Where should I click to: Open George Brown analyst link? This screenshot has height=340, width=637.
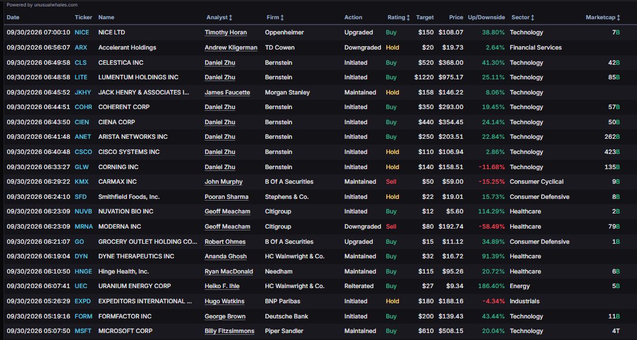point(224,316)
